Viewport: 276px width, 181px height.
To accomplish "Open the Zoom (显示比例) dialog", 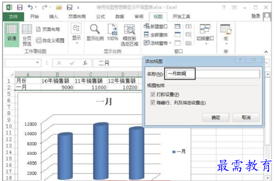I will pos(95,32).
